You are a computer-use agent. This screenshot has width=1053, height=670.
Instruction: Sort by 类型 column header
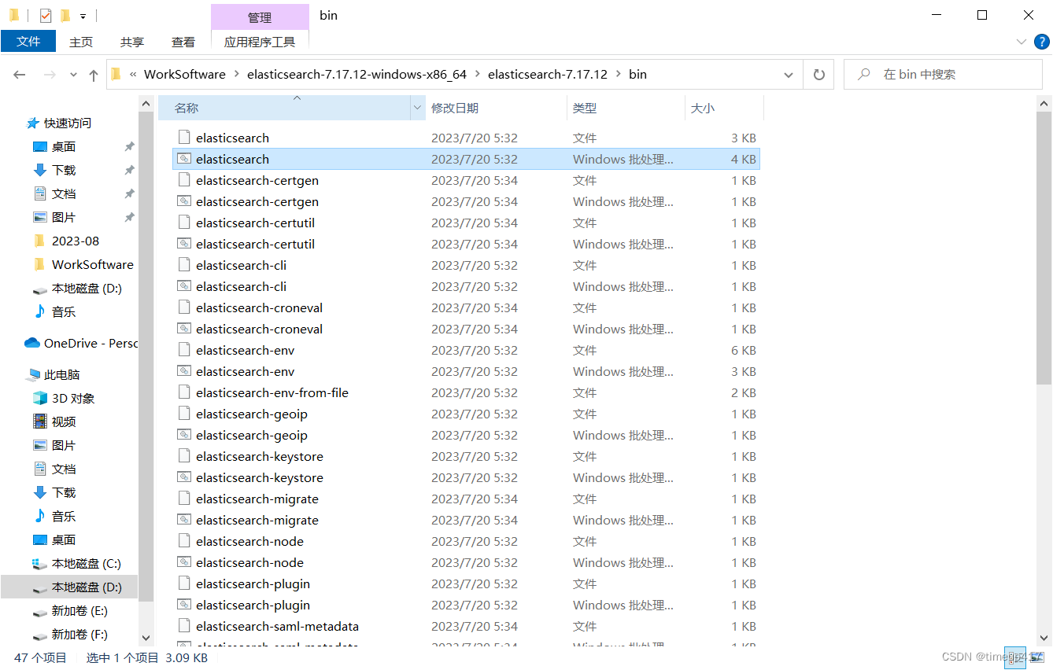(x=626, y=108)
